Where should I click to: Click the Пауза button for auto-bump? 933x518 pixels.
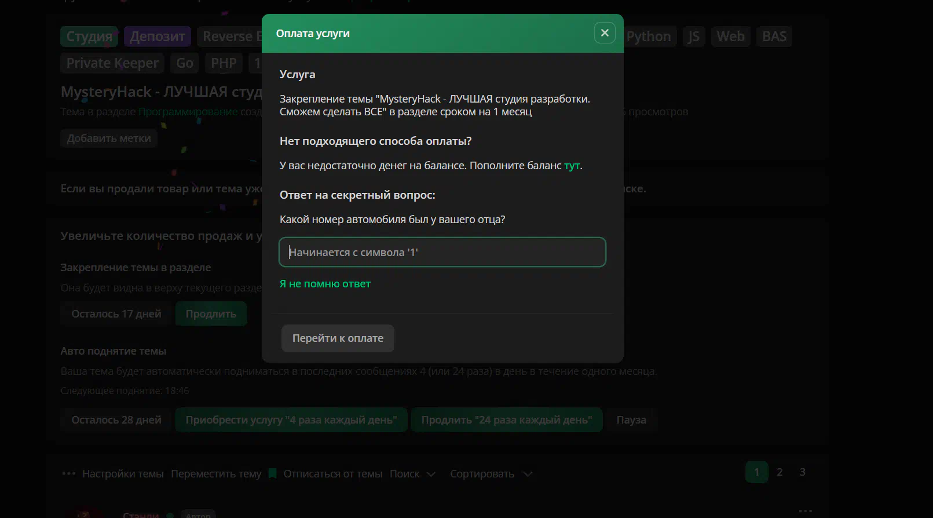(x=631, y=420)
